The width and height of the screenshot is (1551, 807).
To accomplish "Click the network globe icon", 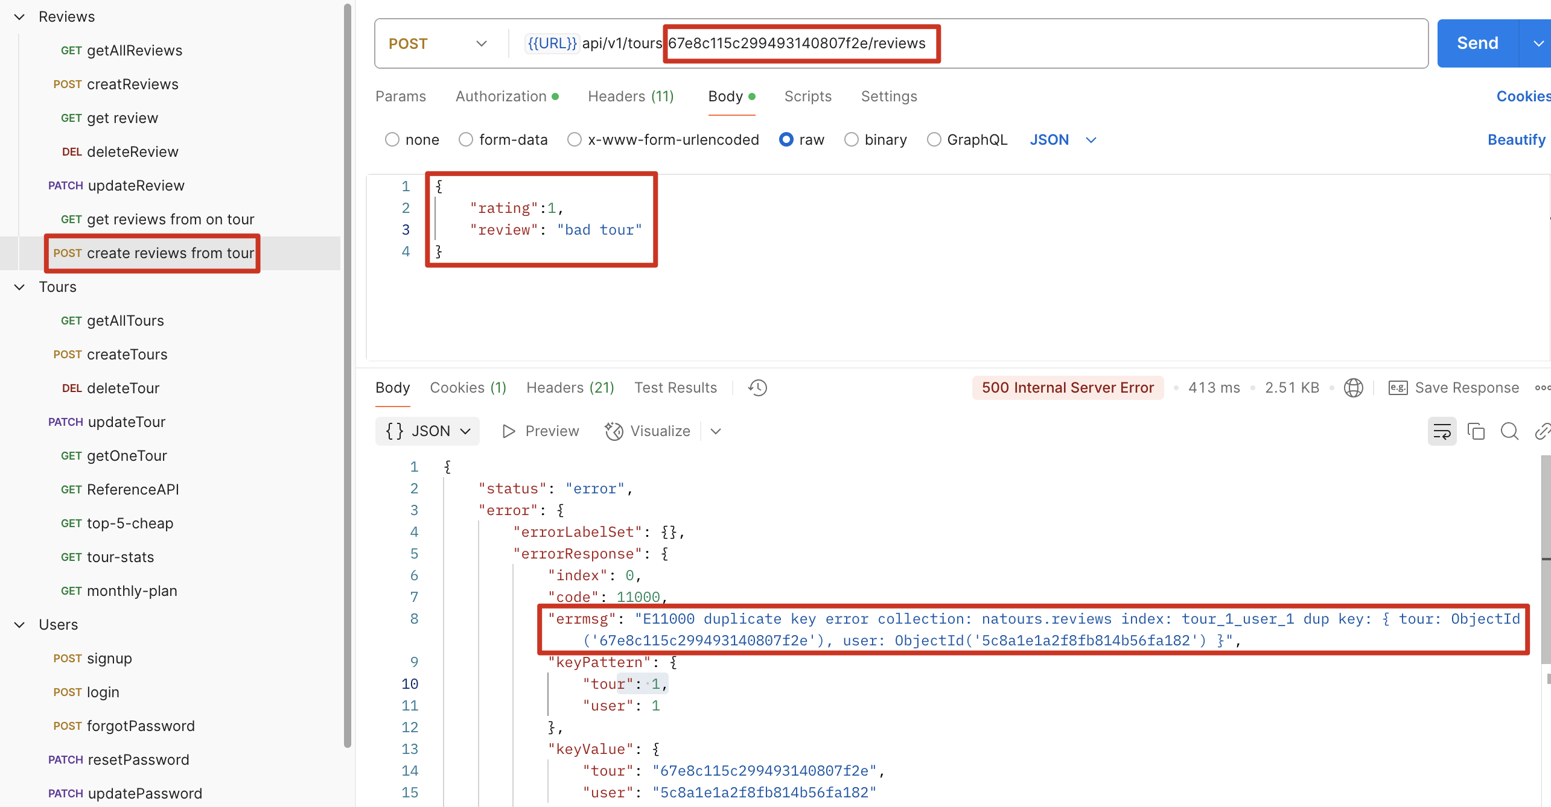I will tap(1353, 388).
